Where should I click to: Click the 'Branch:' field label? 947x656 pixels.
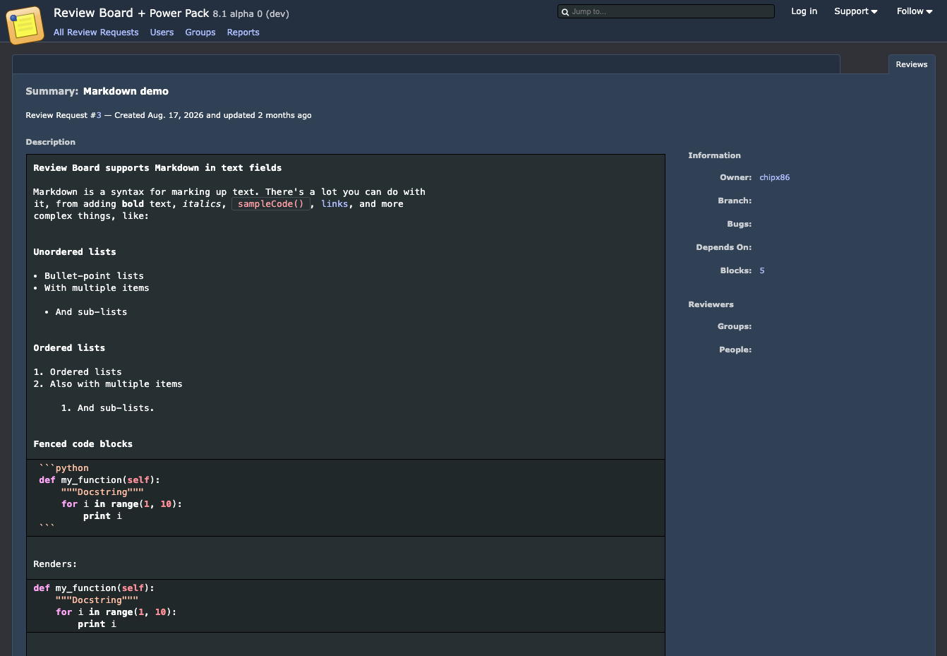[x=735, y=201]
